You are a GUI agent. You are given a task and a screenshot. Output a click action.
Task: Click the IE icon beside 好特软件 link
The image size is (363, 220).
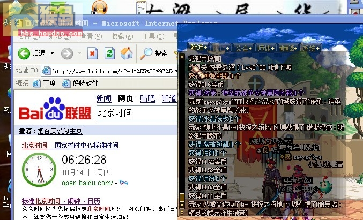[66, 84]
